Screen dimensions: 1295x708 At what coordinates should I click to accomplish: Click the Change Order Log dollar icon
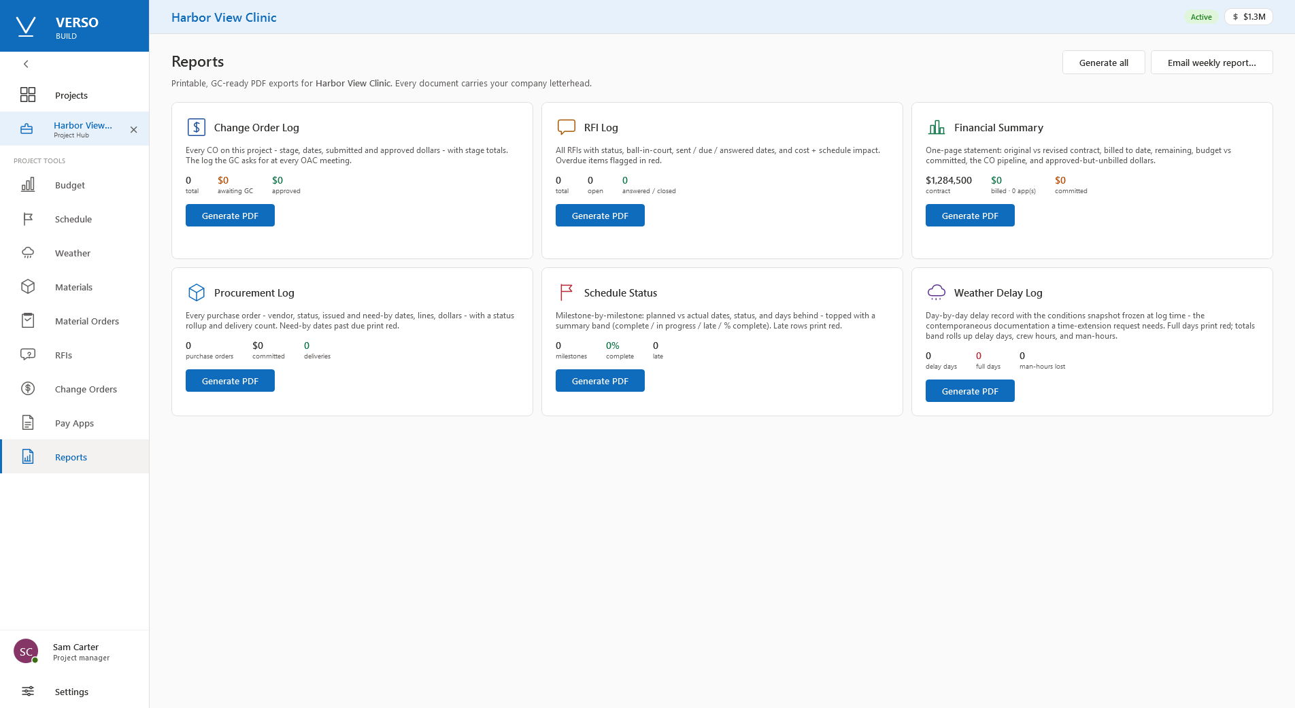pyautogui.click(x=197, y=127)
